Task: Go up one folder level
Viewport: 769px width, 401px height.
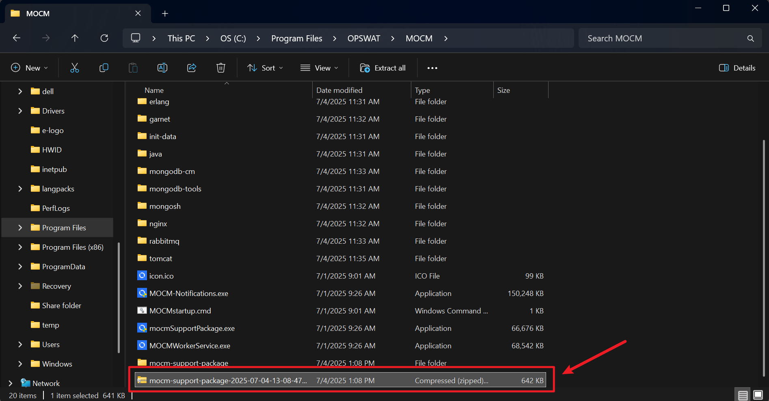Action: (x=75, y=38)
